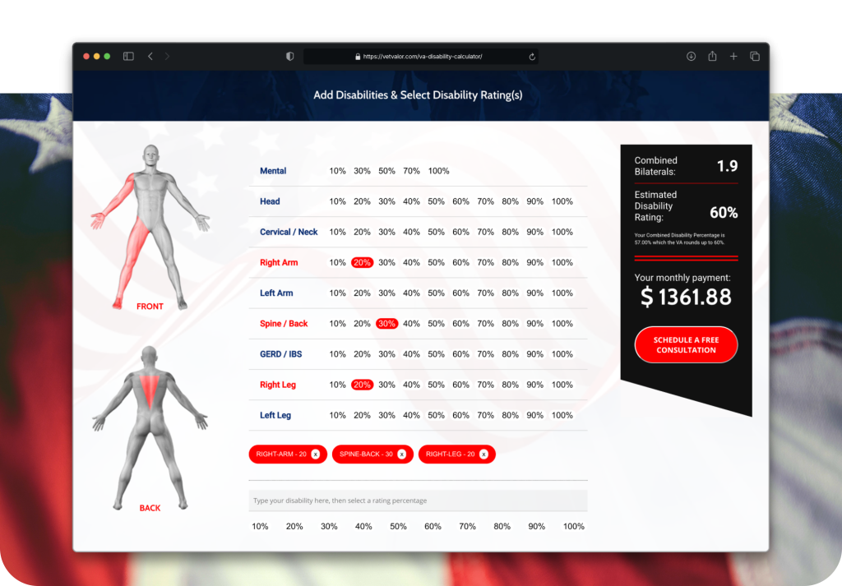Viewport: 842px width, 586px height.
Task: Click the Safari sidebar toggle icon
Action: (x=128, y=57)
